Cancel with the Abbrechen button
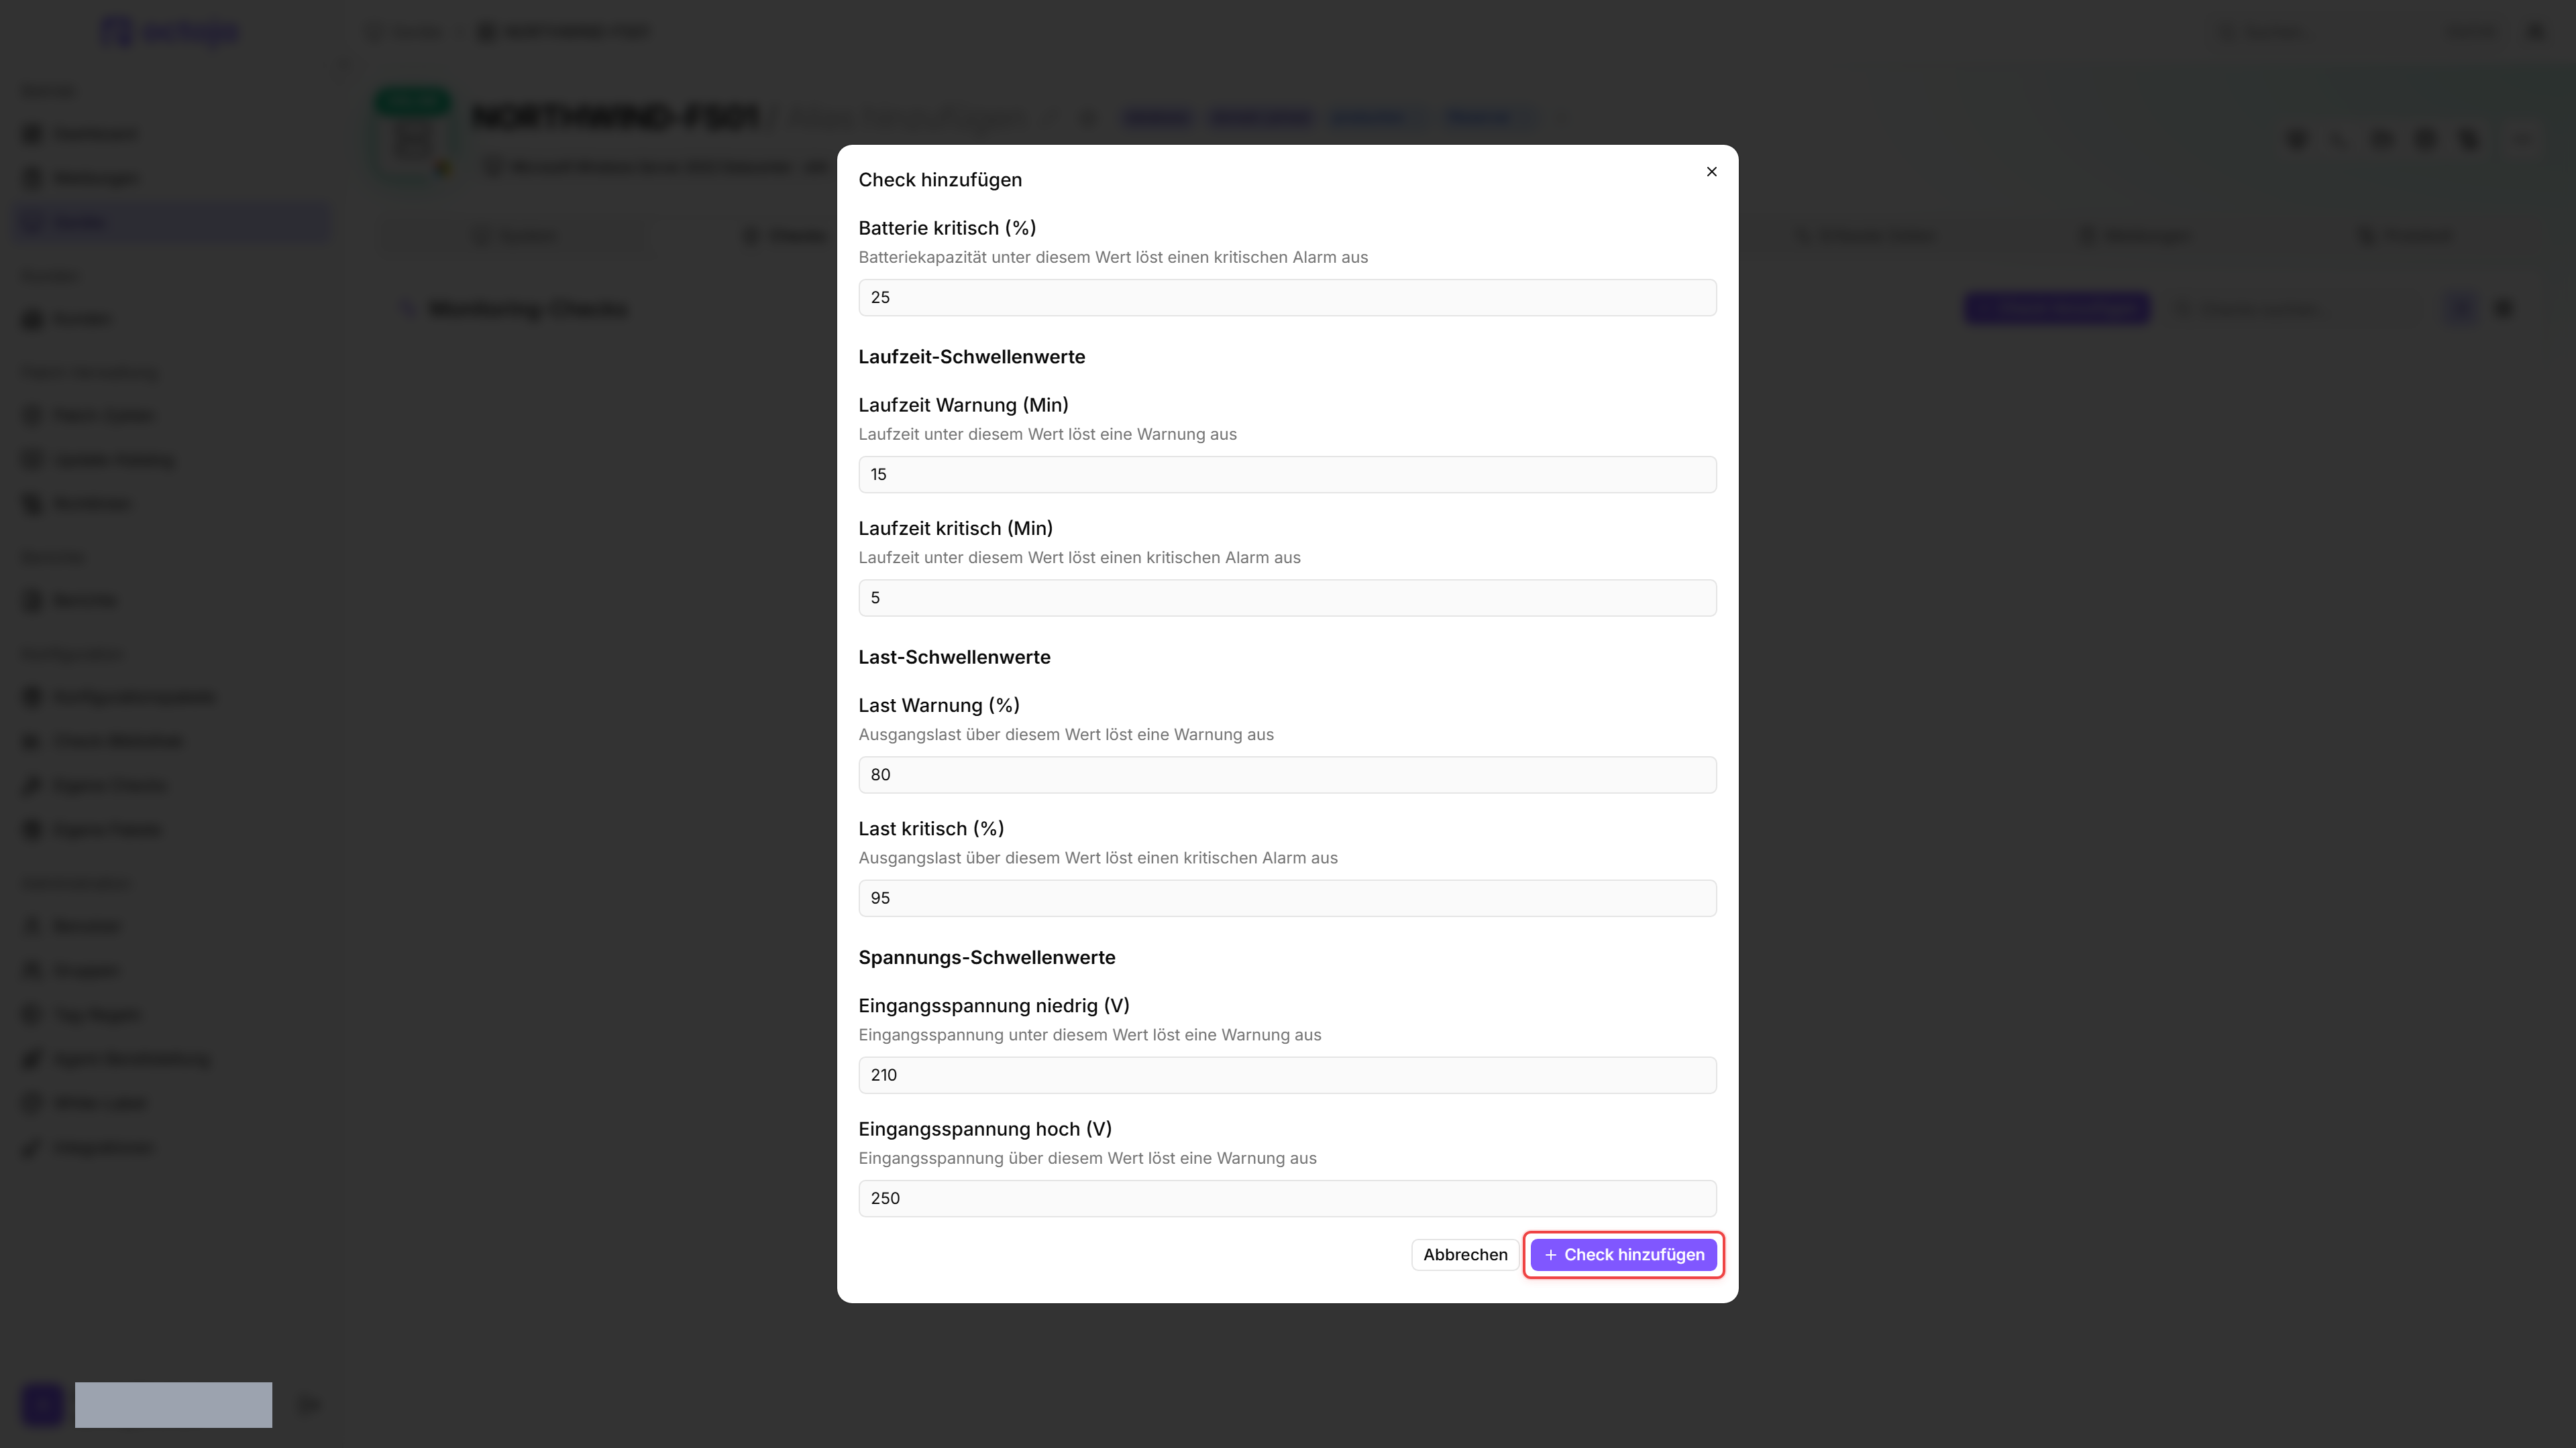Screen dimensions: 2576x1448 [x=1465, y=1255]
